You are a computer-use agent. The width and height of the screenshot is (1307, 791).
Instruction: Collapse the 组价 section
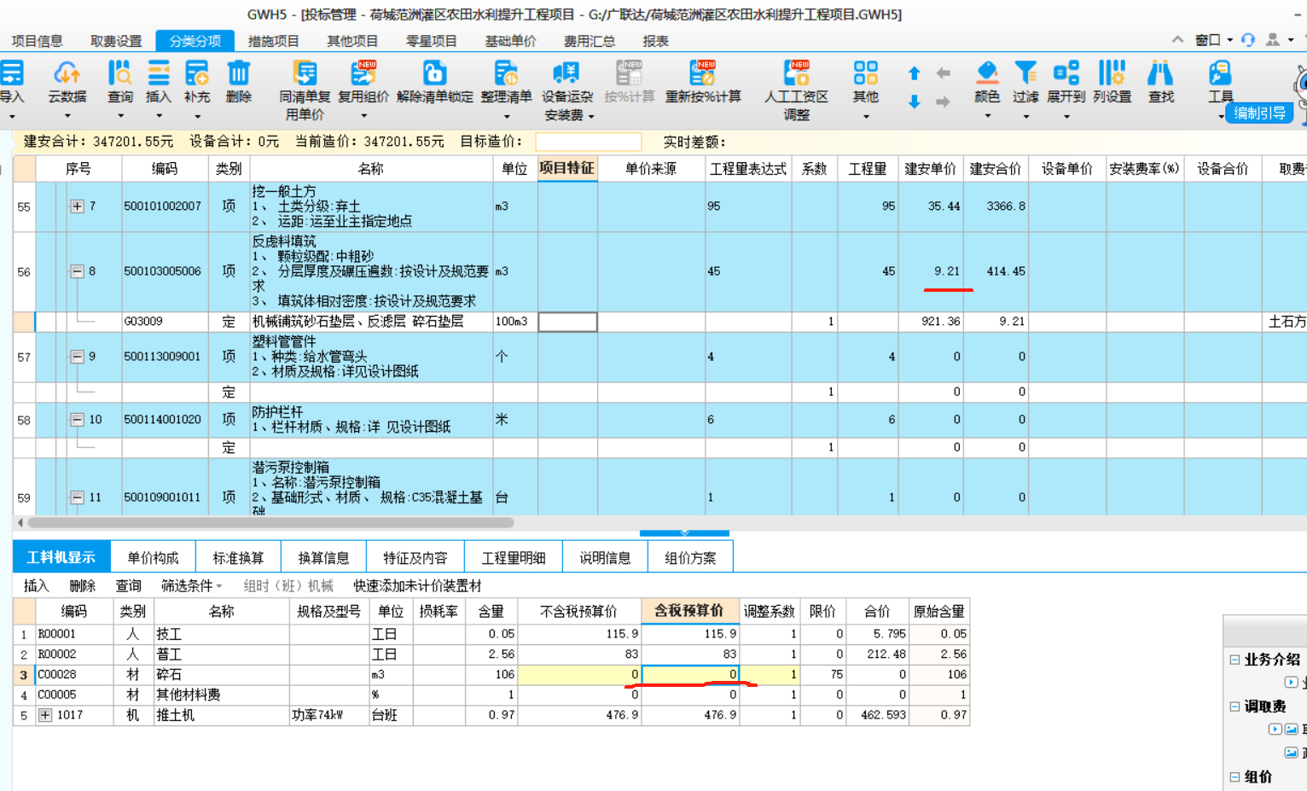click(x=1234, y=776)
